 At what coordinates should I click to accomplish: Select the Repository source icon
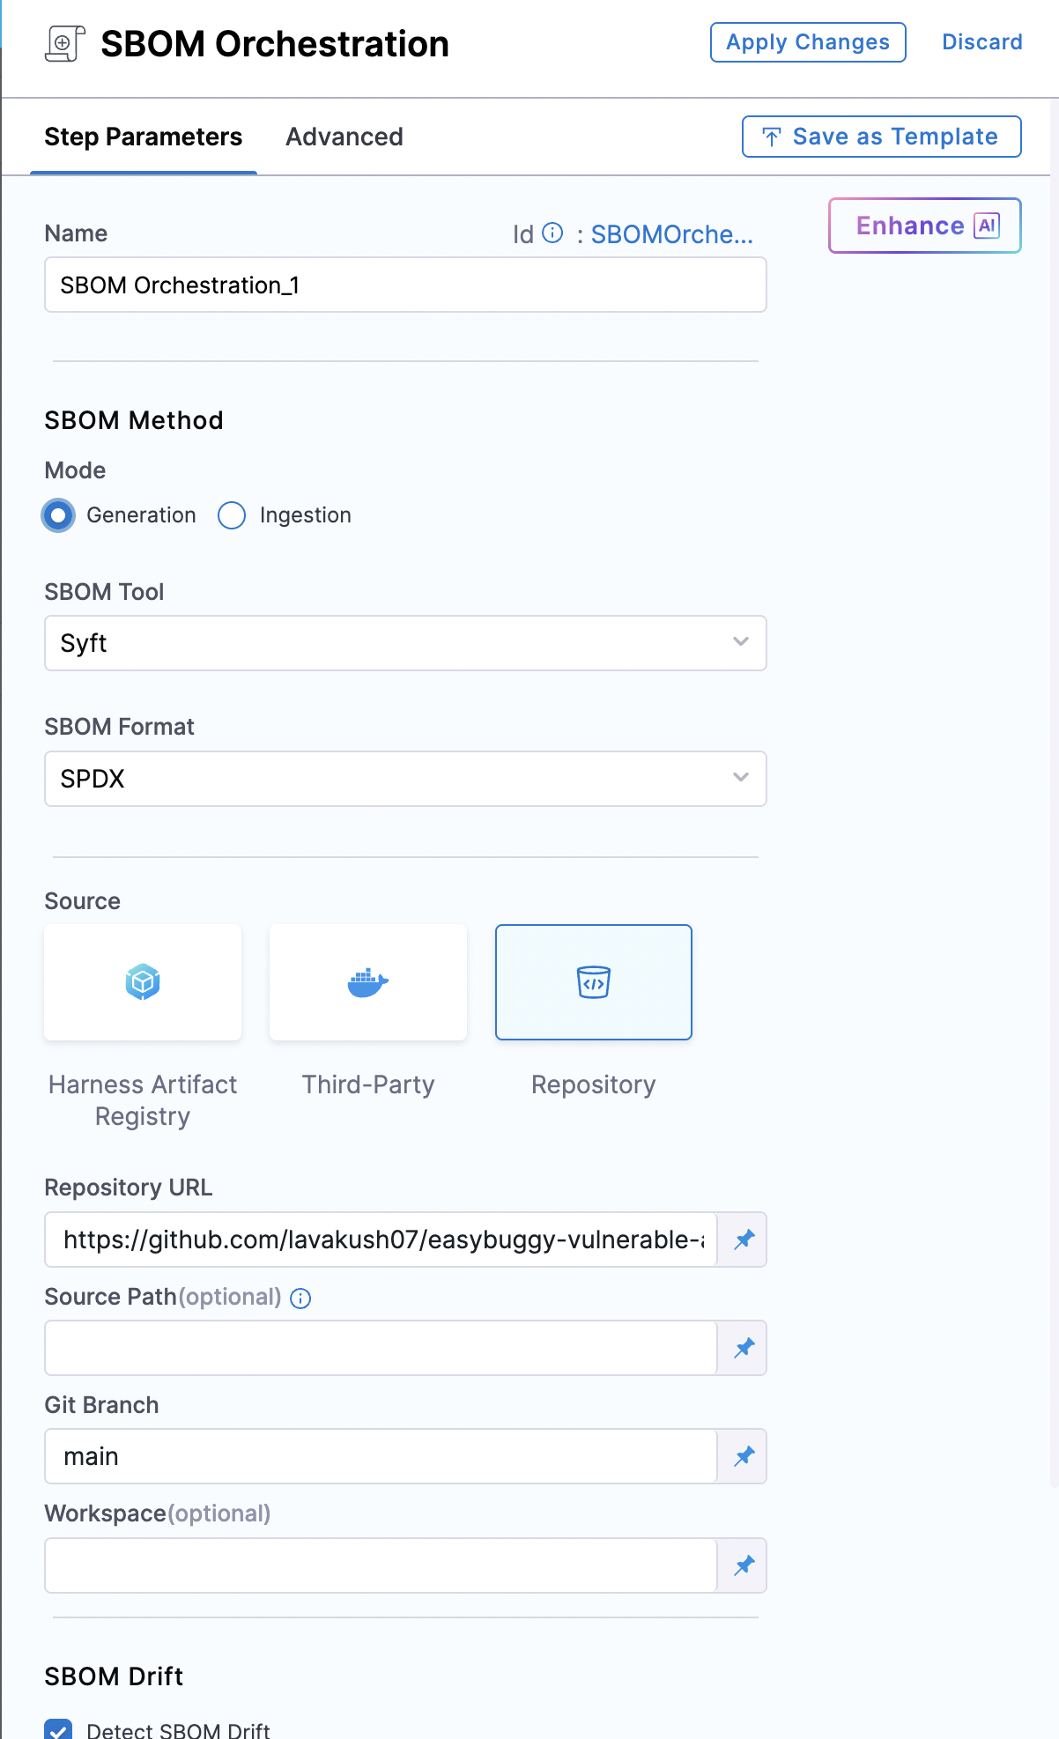coord(593,981)
